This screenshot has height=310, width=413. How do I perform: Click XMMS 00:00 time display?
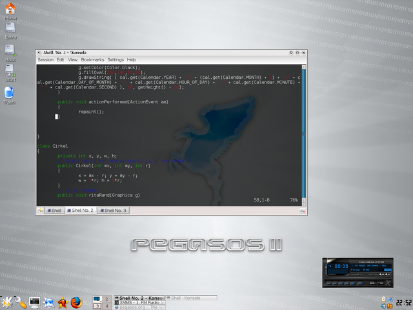[341, 266]
